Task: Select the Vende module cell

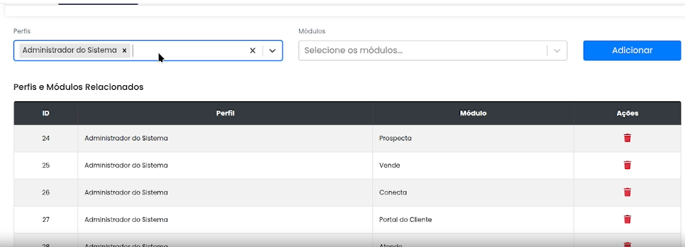Action: click(390, 166)
